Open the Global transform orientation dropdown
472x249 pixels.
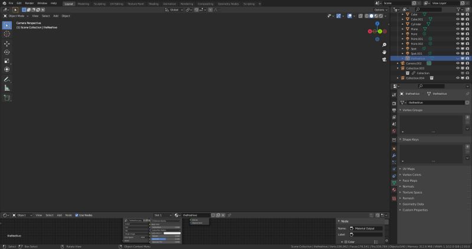[174, 10]
